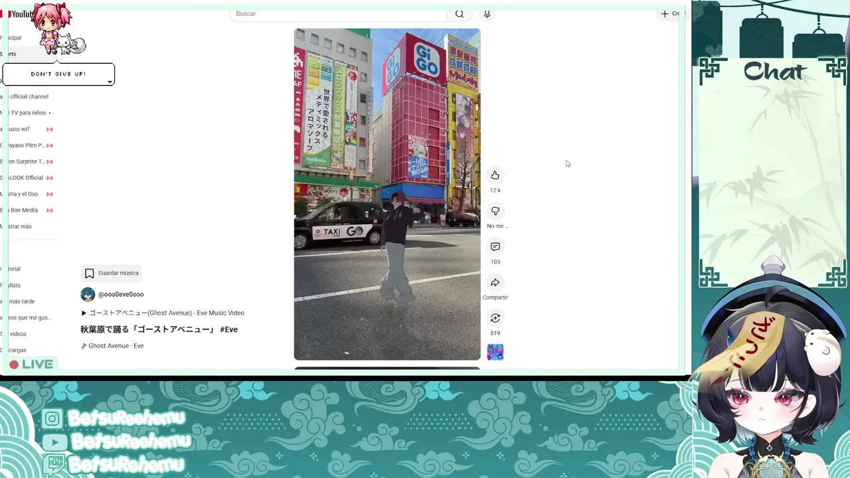
Task: Click the Shorts video player
Action: 387,195
